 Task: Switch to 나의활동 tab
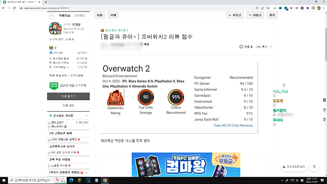[80, 16]
